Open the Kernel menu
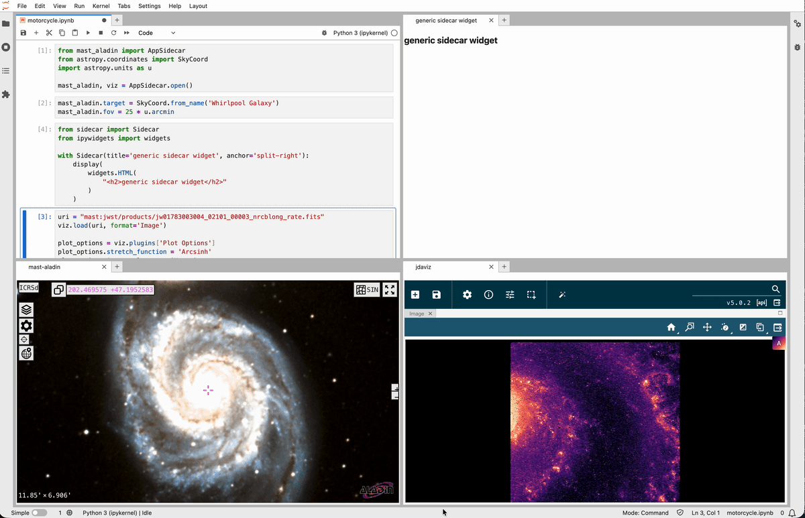 101,6
